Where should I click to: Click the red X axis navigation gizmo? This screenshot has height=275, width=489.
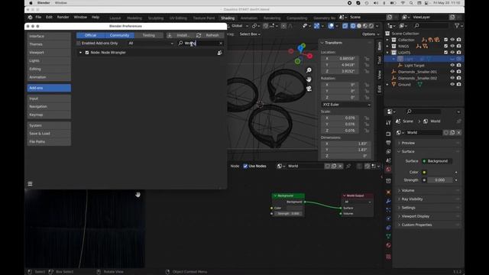[309, 56]
